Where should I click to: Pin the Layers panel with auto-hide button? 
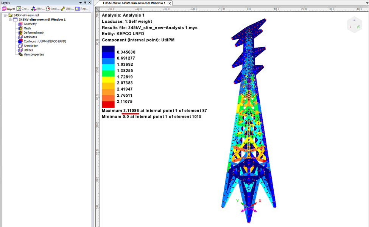[x=85, y=3]
